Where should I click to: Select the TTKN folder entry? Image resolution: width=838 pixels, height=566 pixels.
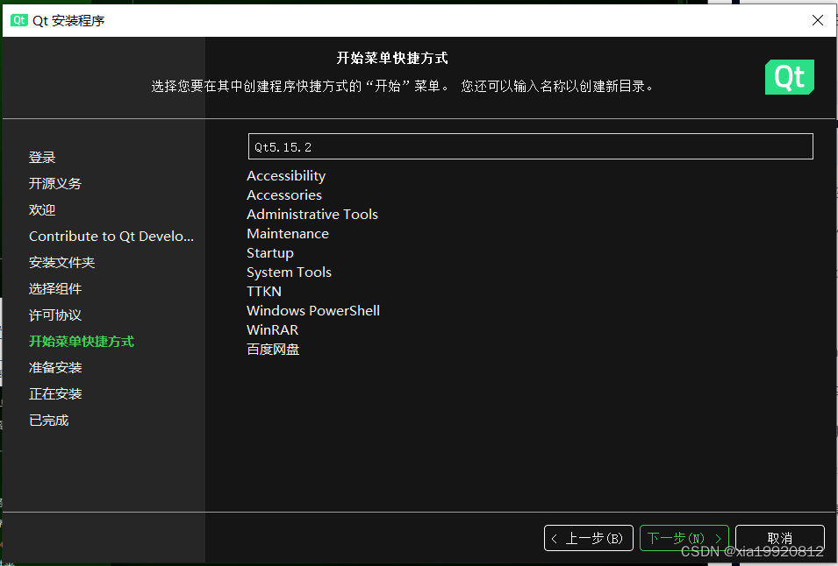tap(263, 291)
